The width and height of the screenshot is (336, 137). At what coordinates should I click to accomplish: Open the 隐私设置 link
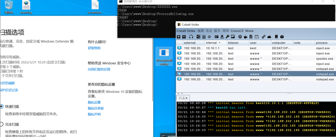(x=94, y=102)
